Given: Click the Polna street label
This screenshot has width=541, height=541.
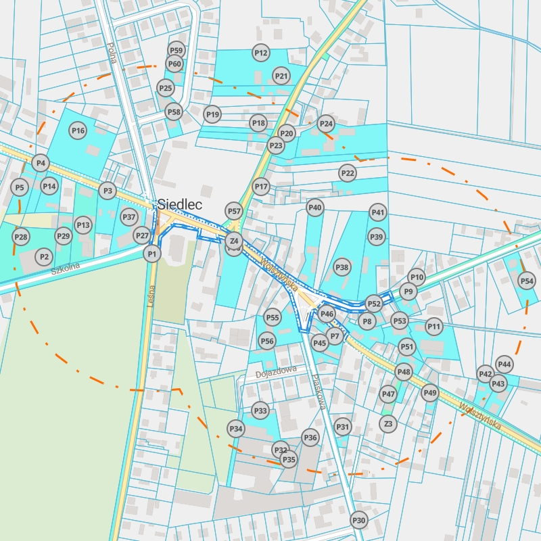Looking at the screenshot, I should coord(112,52).
